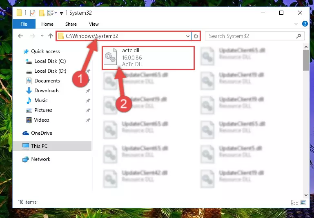Click the pin icon beside Downloads
This screenshot has height=218, width=314.
point(88,91)
